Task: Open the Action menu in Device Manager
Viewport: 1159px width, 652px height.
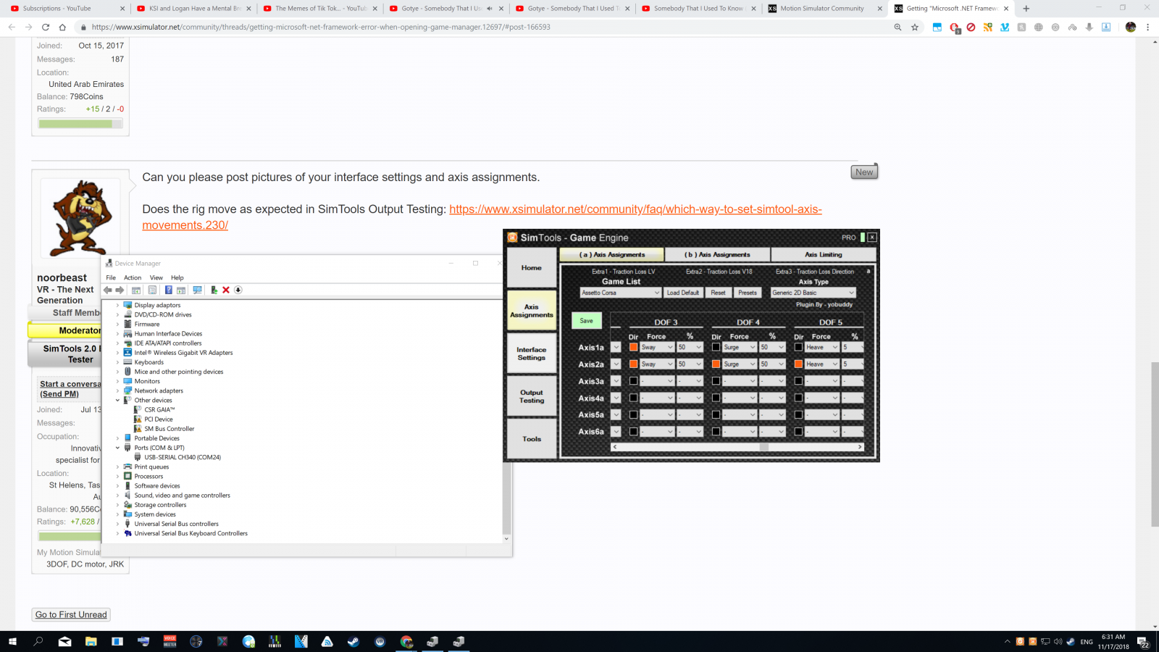Action: point(133,277)
